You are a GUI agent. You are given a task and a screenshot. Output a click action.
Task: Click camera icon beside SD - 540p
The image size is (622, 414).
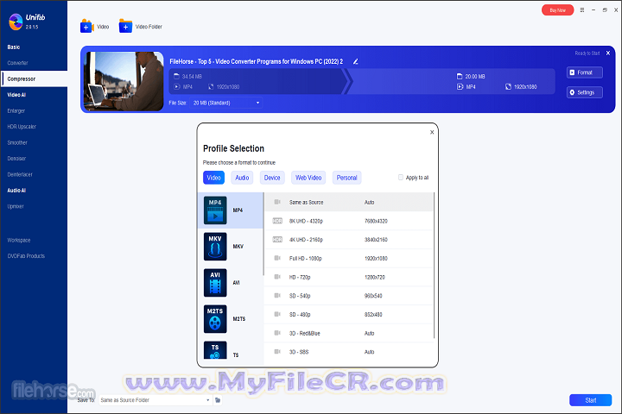(277, 296)
